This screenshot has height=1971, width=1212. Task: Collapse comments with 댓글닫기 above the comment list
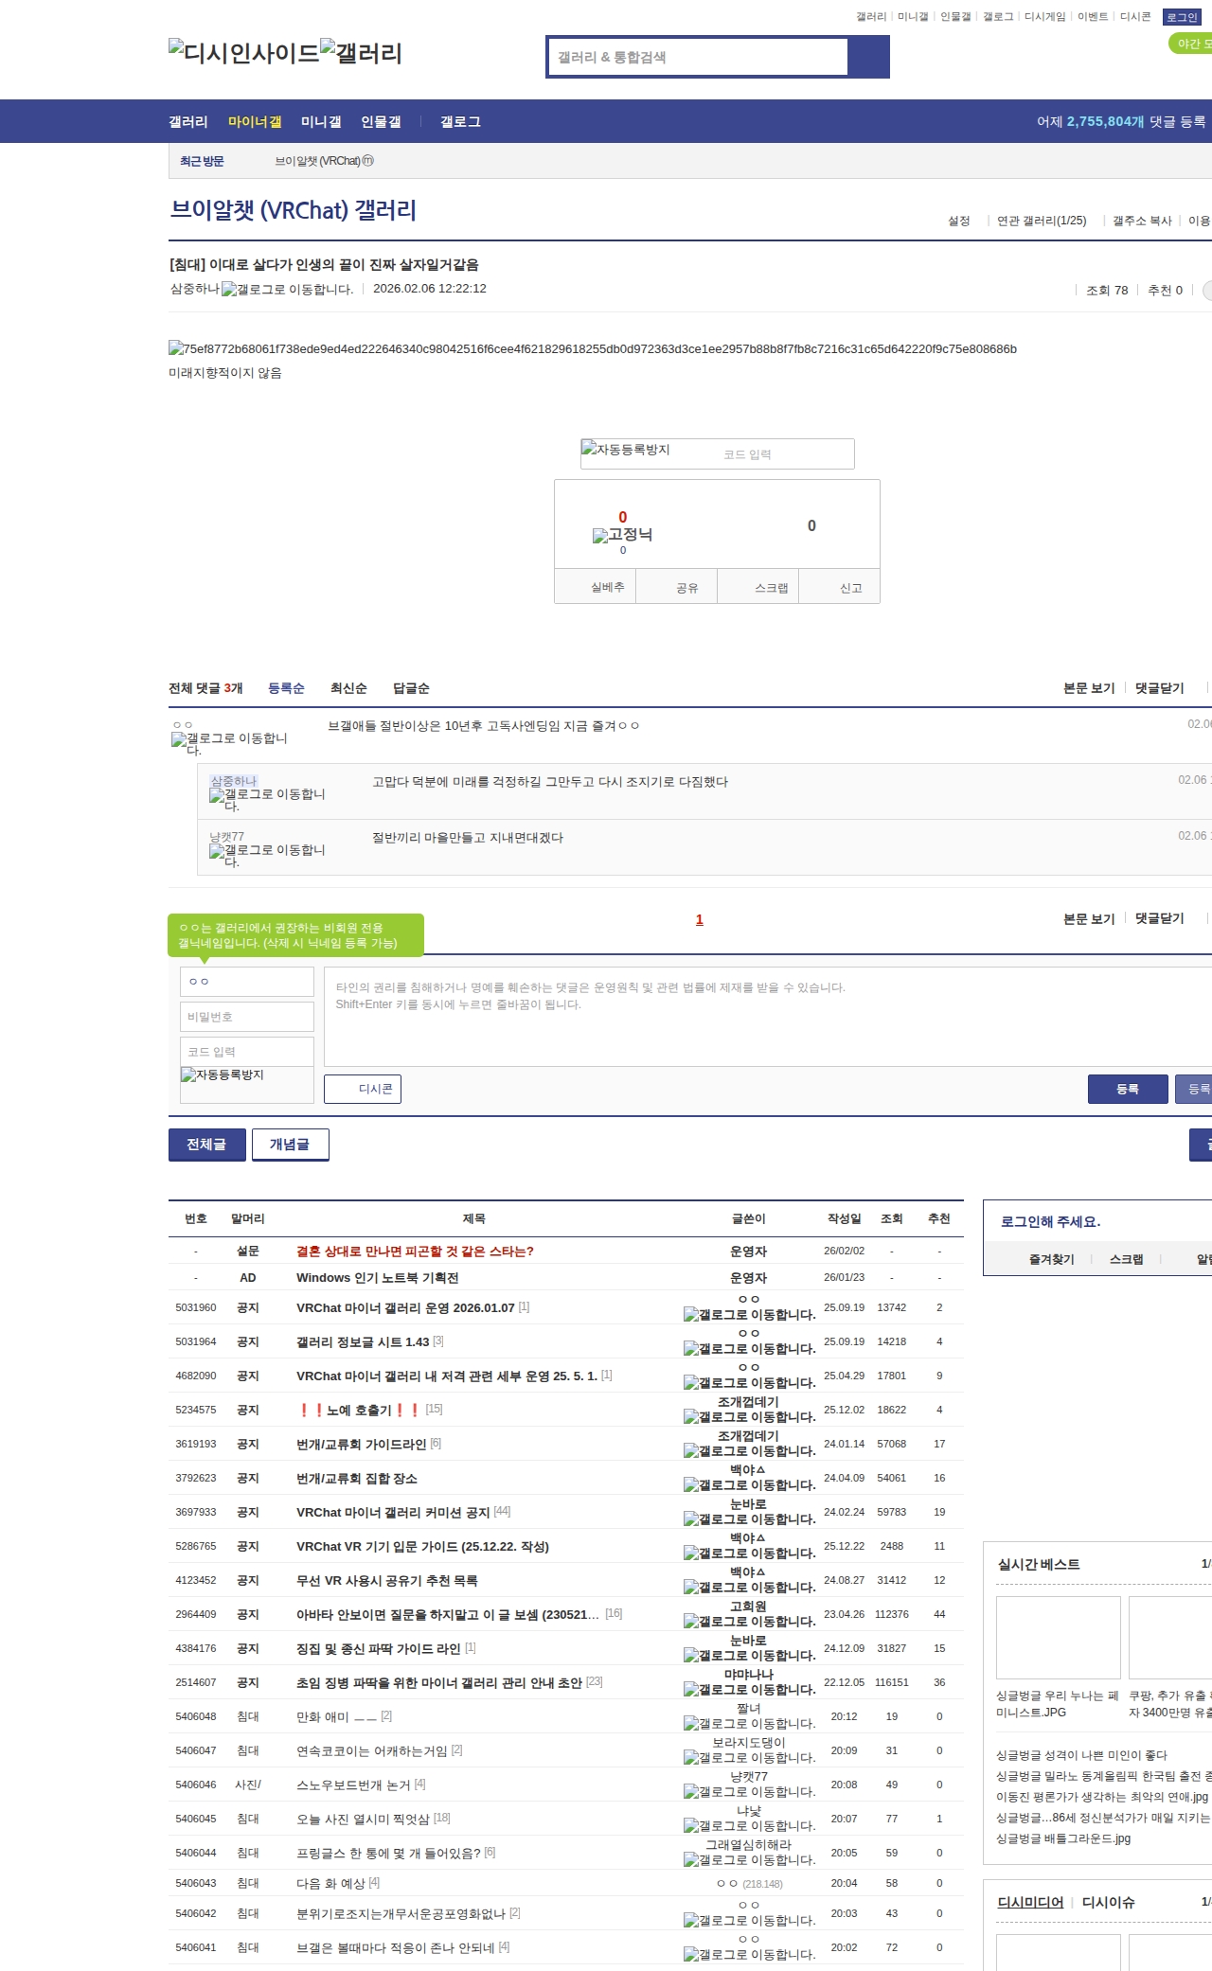(1159, 688)
